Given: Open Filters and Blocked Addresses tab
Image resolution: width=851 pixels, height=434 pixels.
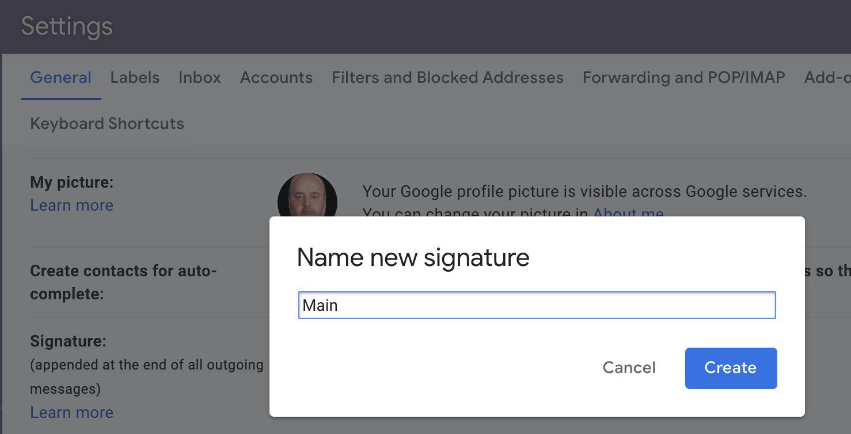Looking at the screenshot, I should (x=447, y=78).
